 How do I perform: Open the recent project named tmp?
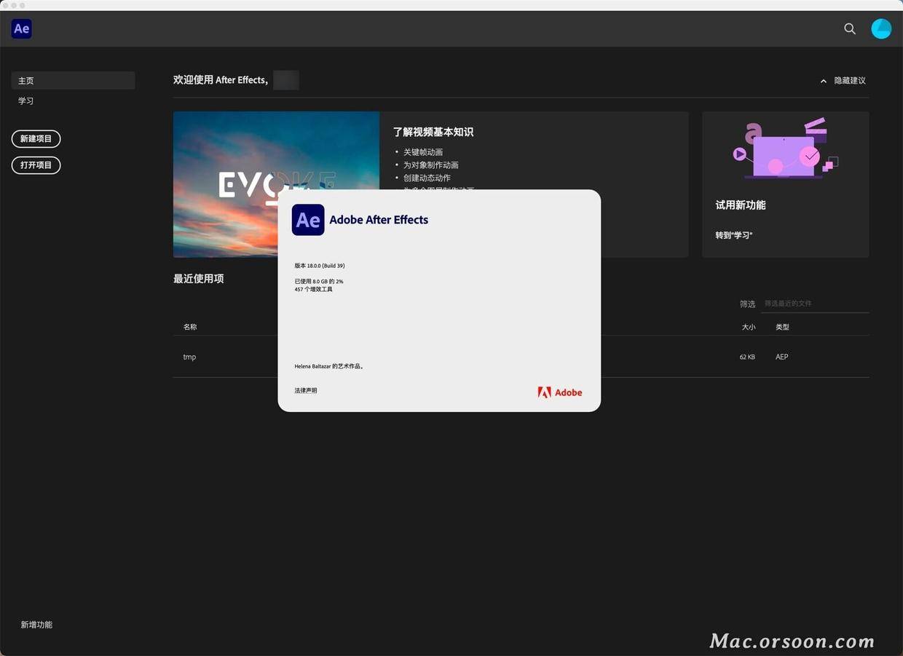click(189, 357)
